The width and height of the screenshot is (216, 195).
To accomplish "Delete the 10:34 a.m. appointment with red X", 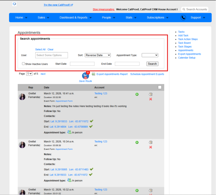I will point(151,147).
